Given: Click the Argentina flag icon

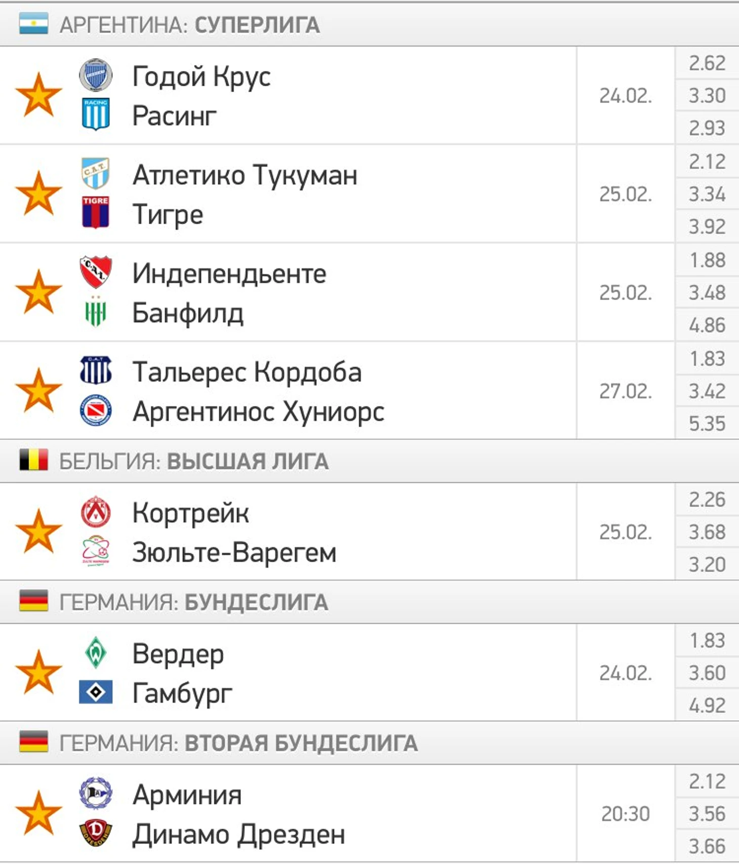Looking at the screenshot, I should click(33, 24).
